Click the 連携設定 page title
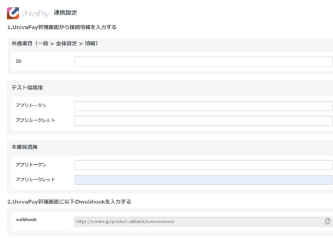The image size is (333, 239). pos(65,13)
